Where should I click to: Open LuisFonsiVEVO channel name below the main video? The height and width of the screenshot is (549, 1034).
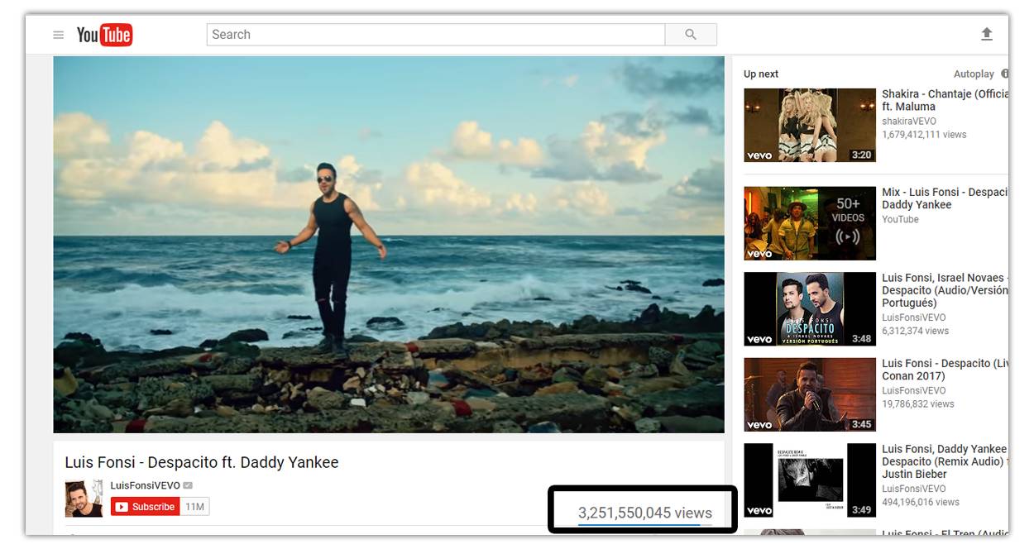pos(146,485)
